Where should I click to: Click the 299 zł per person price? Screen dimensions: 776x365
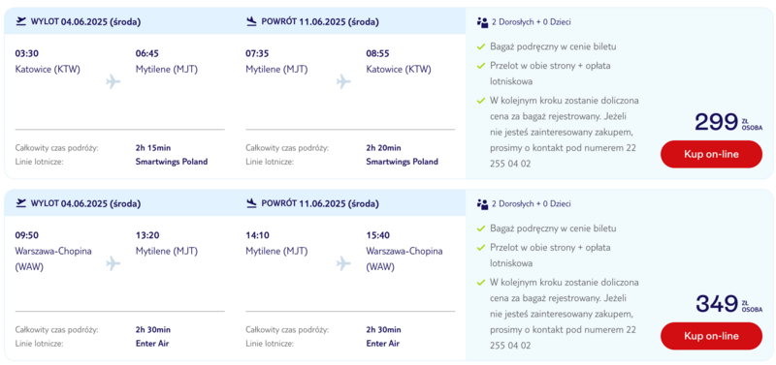728,122
